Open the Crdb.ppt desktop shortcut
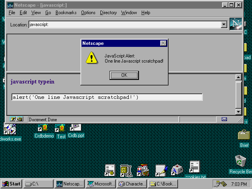Image resolution: width=252 pixels, height=189 pixels. click(75, 128)
